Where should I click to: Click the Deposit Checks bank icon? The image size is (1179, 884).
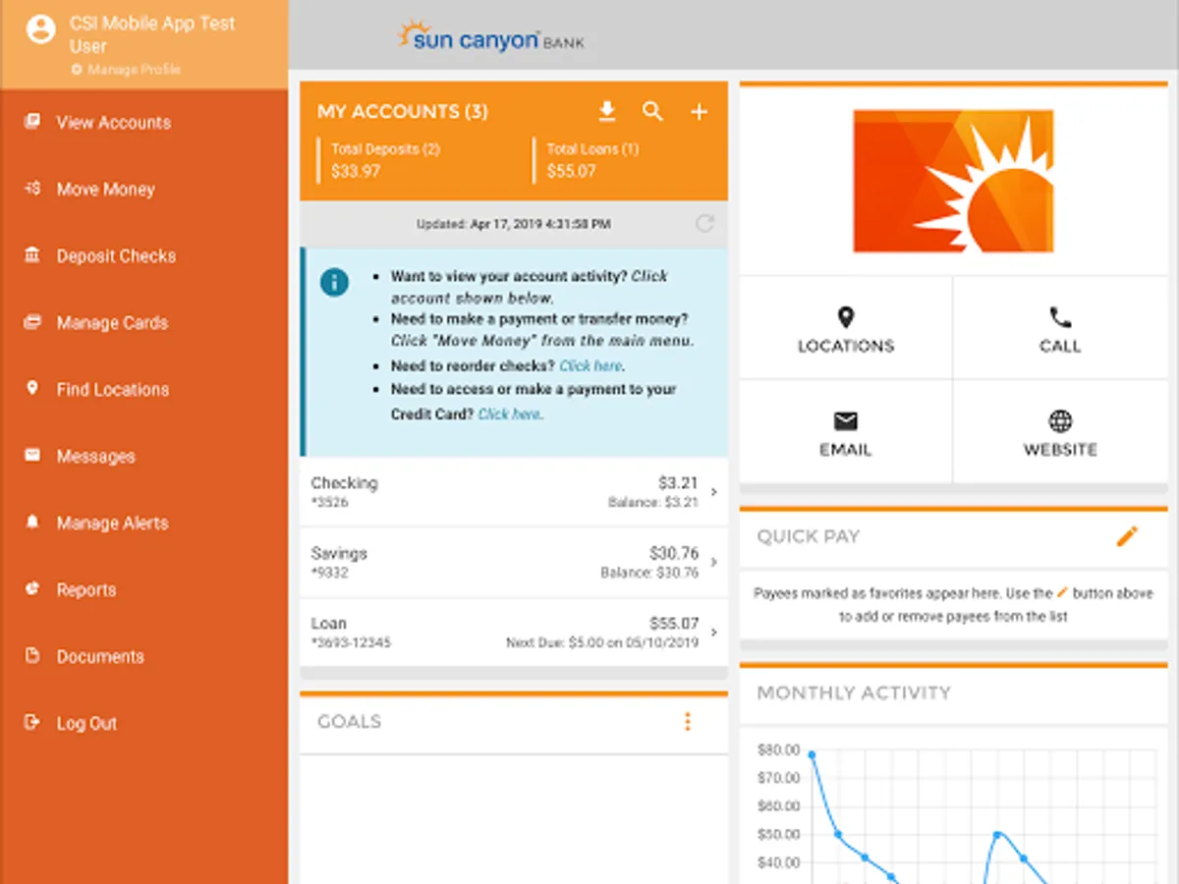pyautogui.click(x=32, y=255)
